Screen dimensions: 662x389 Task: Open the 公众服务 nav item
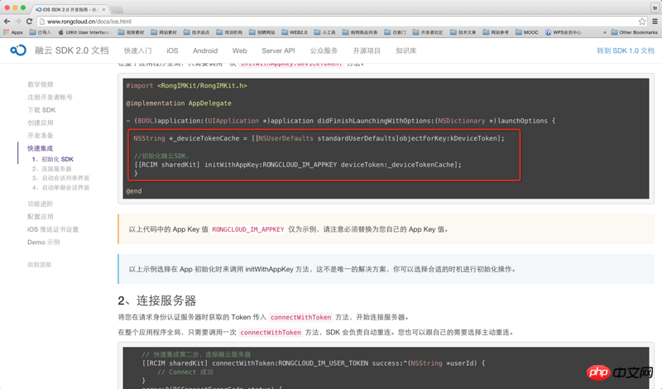[324, 50]
